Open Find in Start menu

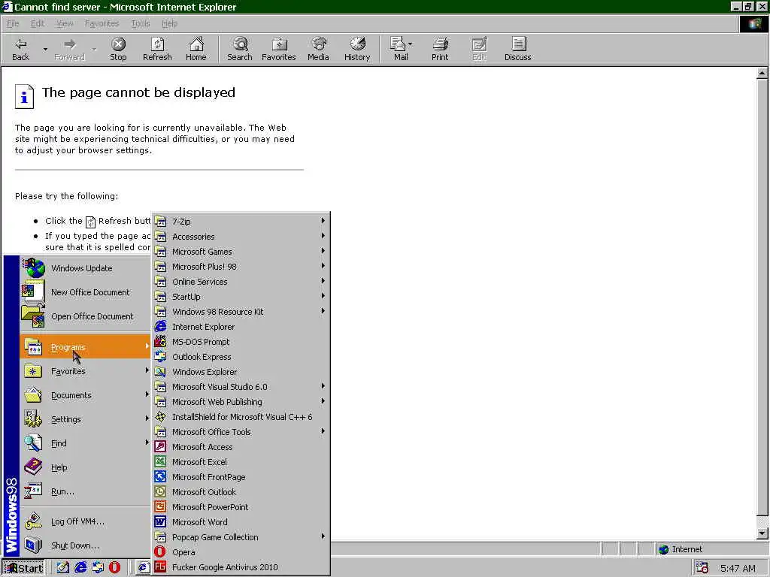[85, 443]
